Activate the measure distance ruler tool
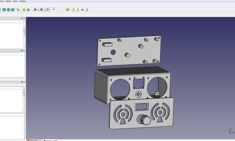 pyautogui.click(x=18, y=10)
